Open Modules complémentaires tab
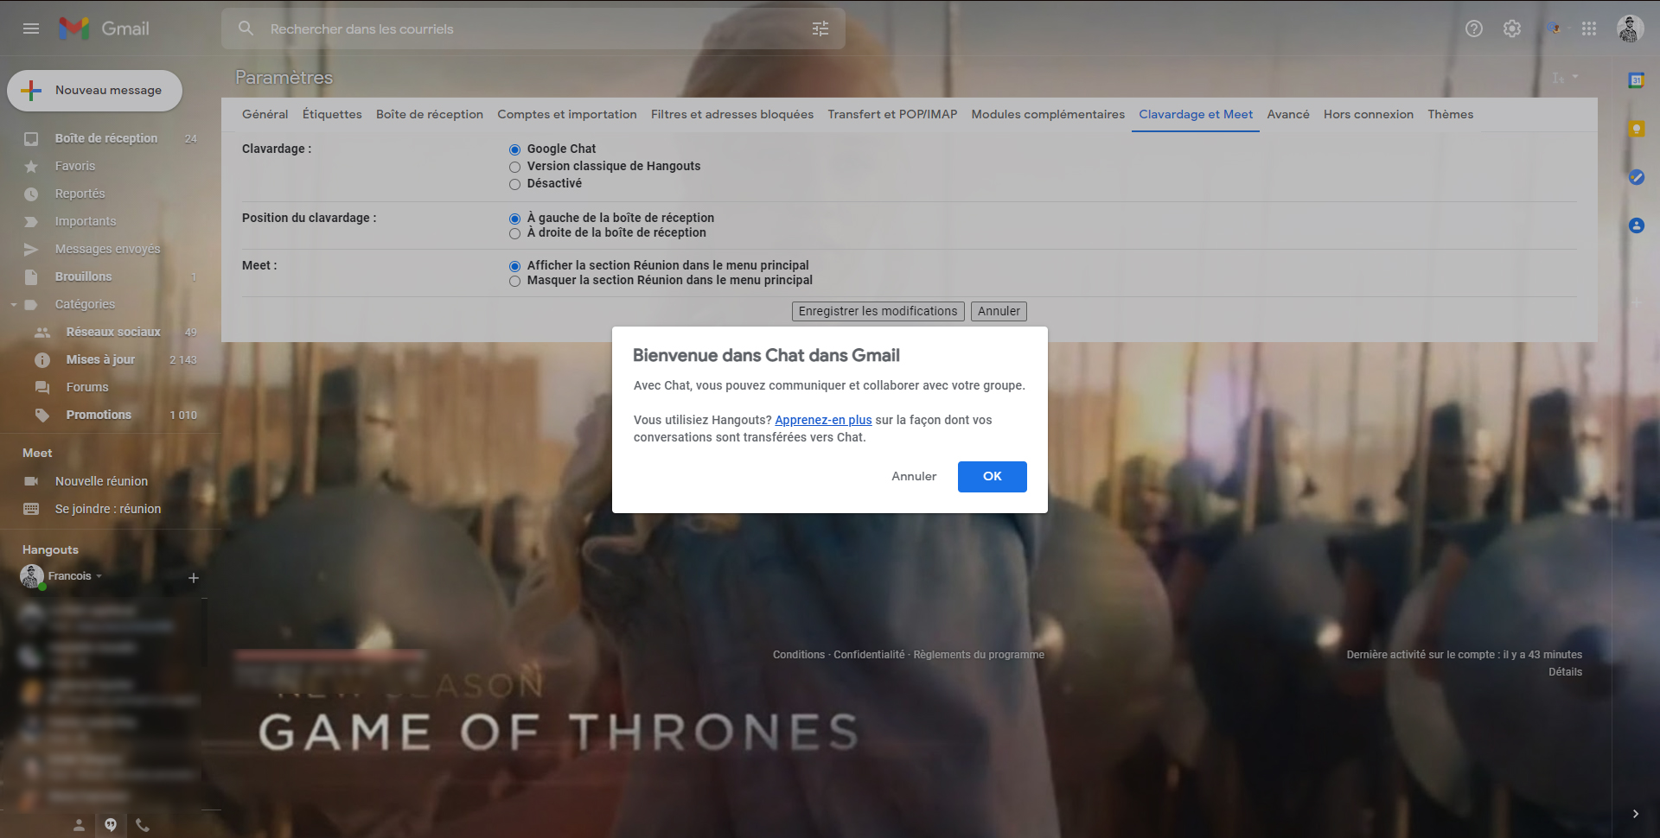 point(1048,114)
